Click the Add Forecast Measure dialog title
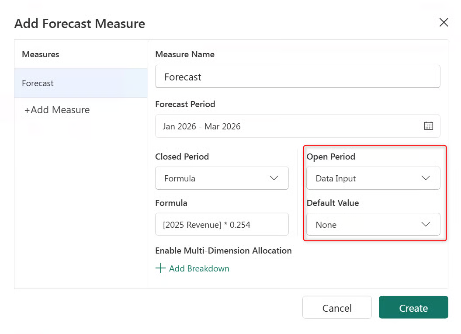The height and width of the screenshot is (334, 461). pyautogui.click(x=80, y=23)
